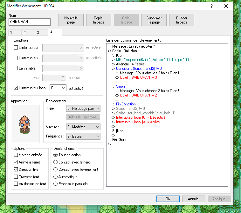Tick the first L'interrupteur condition checkbox
Screen dimensions: 241x213
pos(16,48)
